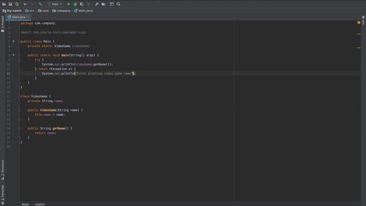The height and width of the screenshot is (206, 366).
Task: Open the Structure tool window side tab
Action: 2,170
